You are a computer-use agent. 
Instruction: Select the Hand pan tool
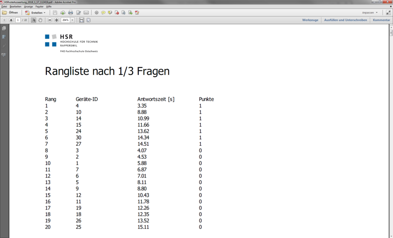click(x=41, y=20)
